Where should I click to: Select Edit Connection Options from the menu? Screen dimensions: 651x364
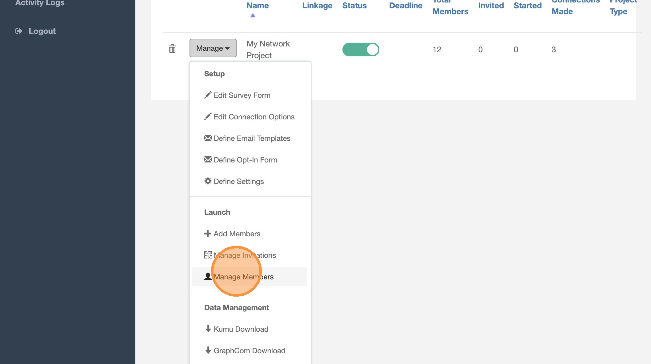254,117
